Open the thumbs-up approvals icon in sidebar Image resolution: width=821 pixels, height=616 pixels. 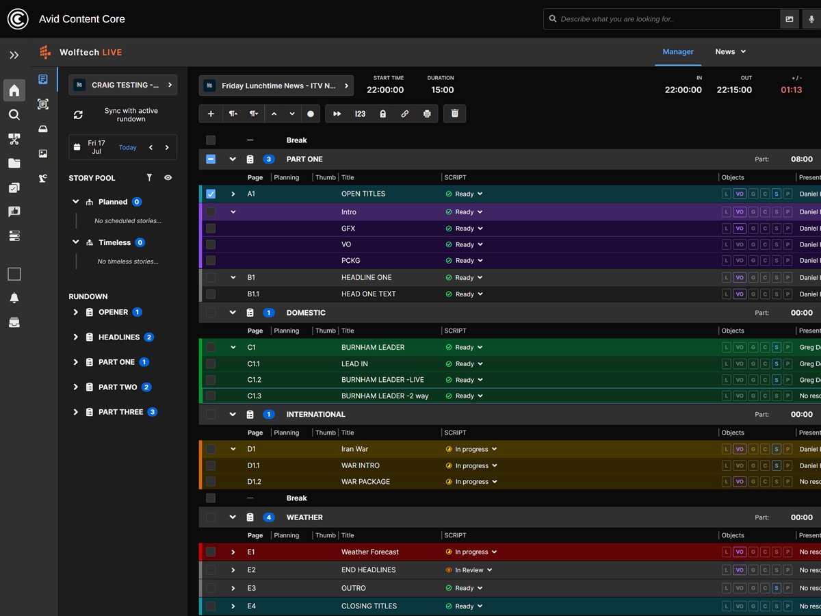click(14, 211)
